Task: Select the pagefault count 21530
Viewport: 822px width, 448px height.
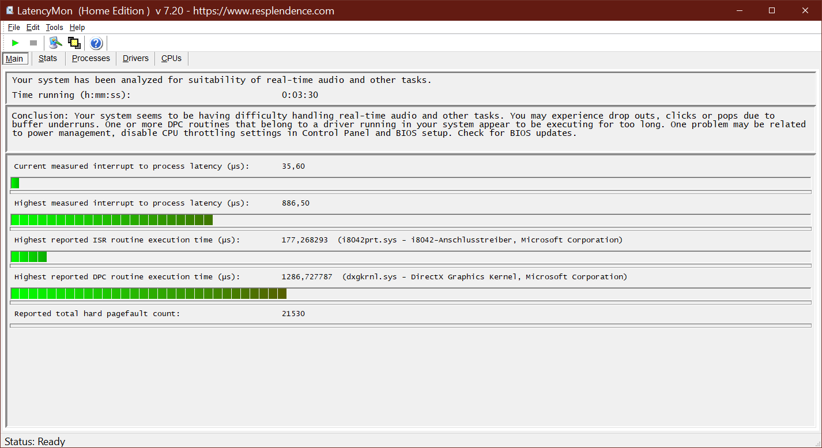Action: (293, 314)
